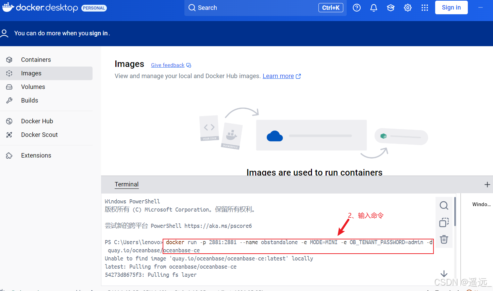Click the user avatar icon in banner

[x=4, y=33]
